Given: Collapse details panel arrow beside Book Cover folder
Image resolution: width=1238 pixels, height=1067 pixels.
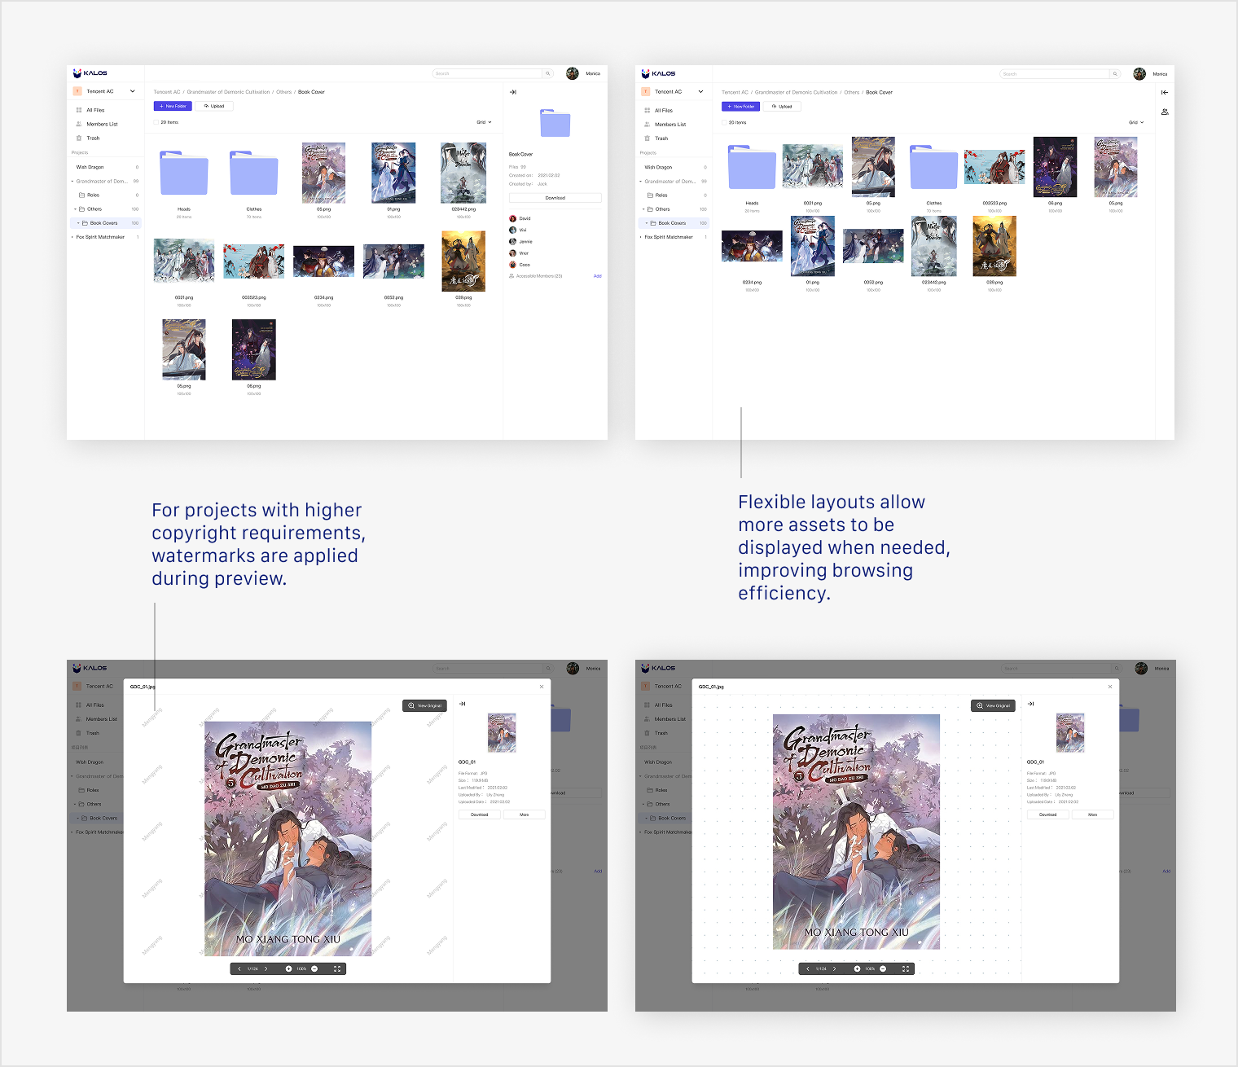Looking at the screenshot, I should [x=513, y=92].
